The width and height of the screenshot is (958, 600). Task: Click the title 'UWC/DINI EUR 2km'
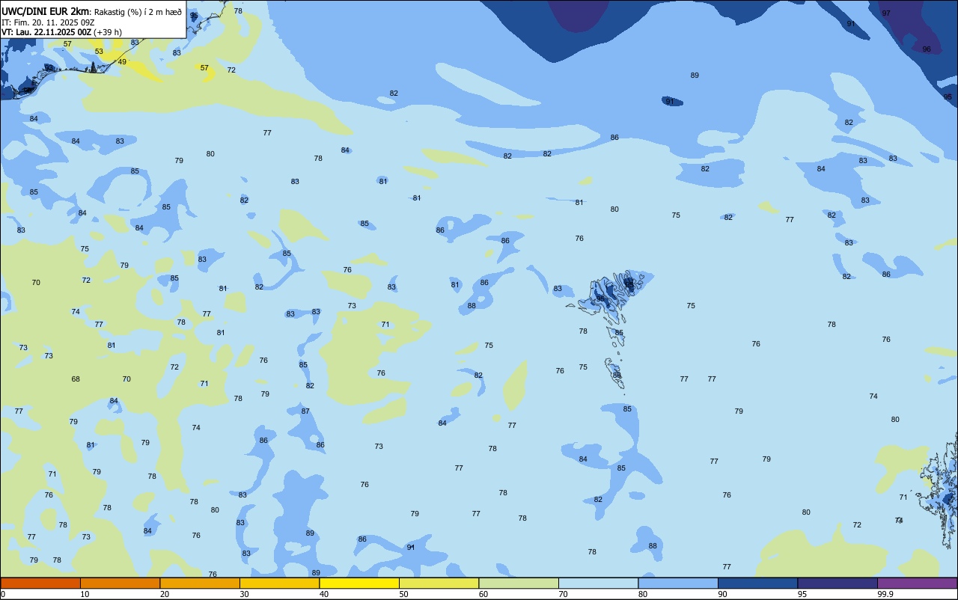tap(45, 11)
